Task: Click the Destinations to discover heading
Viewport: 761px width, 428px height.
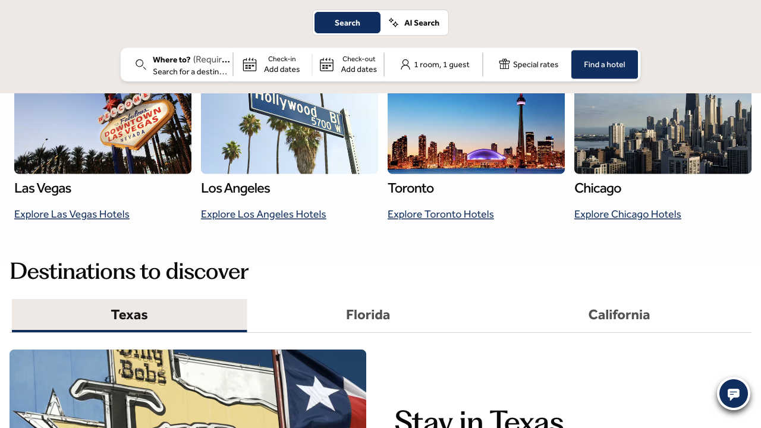Action: (x=129, y=272)
